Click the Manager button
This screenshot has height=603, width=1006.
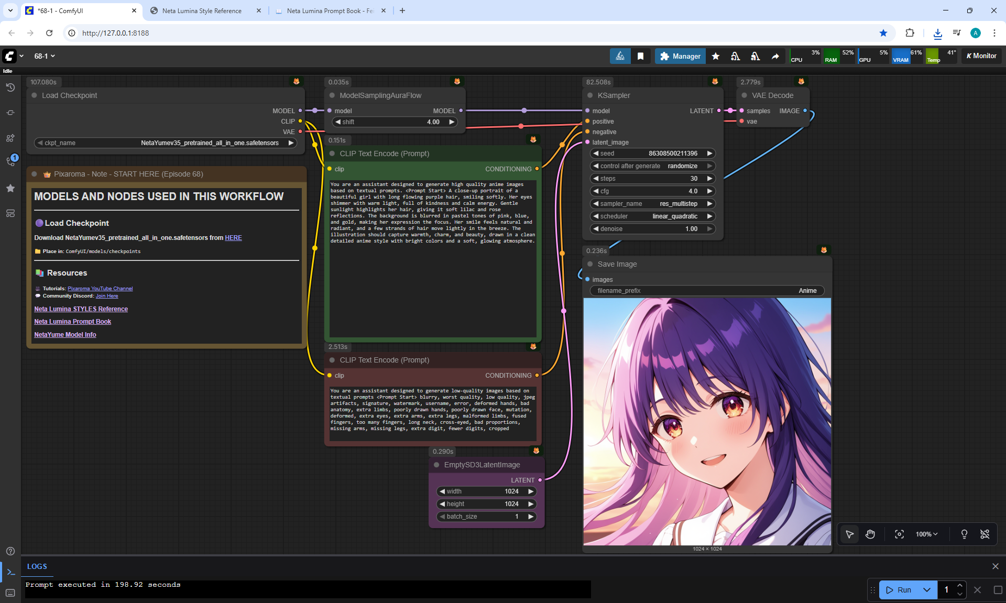point(680,56)
